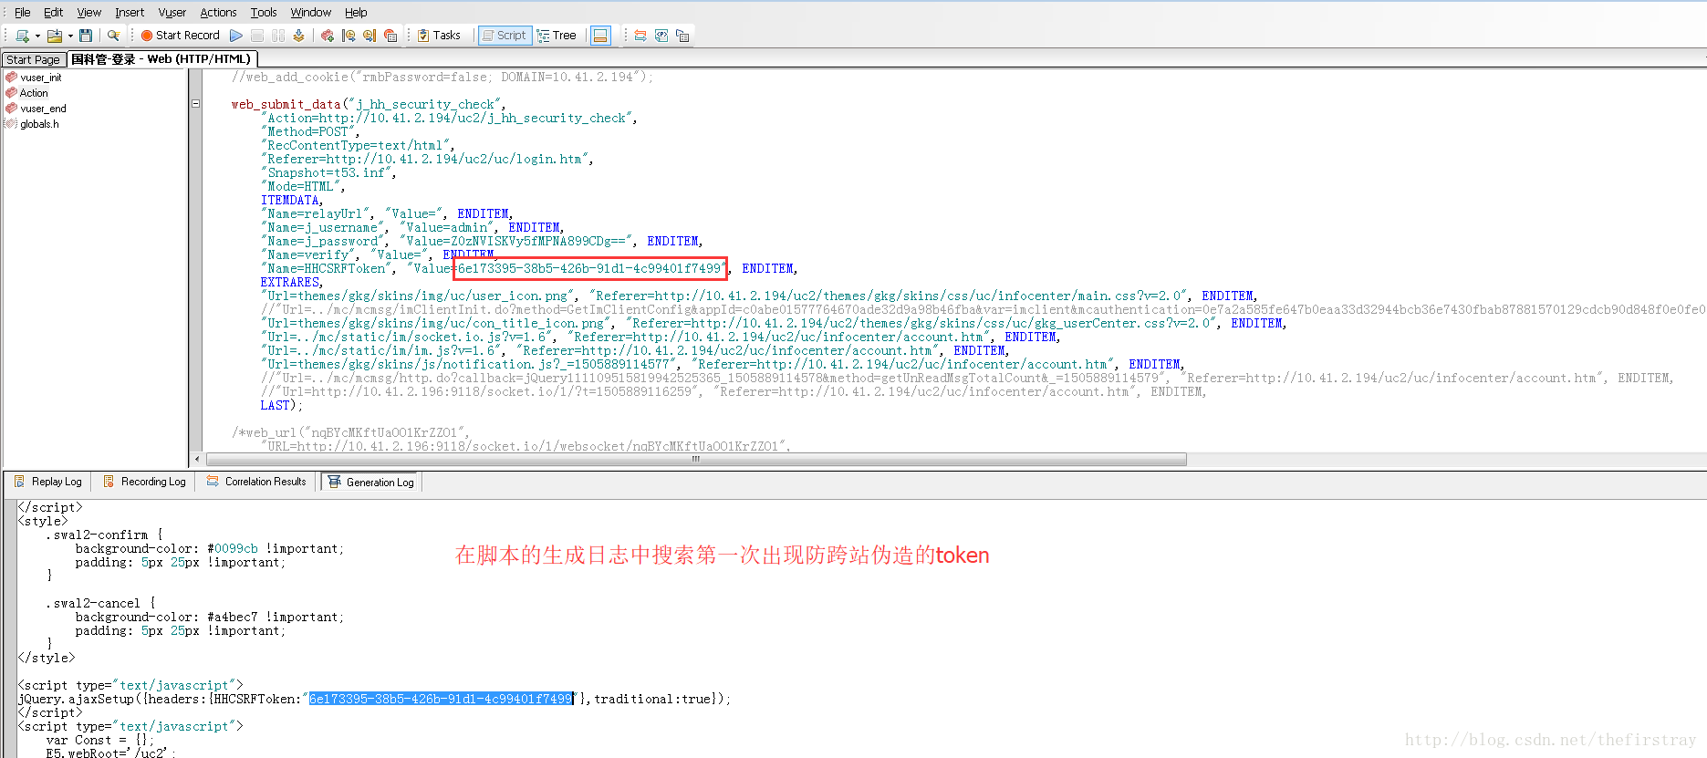Click the ITEMDATA keyword in script
The height and width of the screenshot is (758, 1707).
pos(292,200)
